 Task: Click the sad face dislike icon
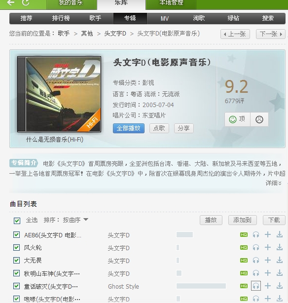(x=259, y=119)
